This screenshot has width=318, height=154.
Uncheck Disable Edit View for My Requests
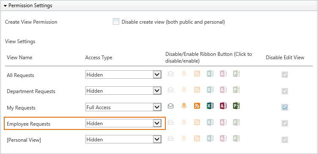285,107
